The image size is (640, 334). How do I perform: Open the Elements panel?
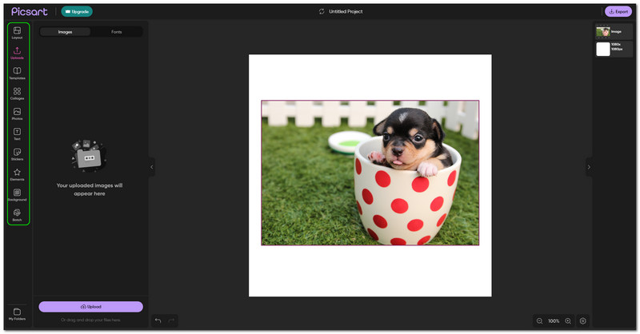pos(17,173)
